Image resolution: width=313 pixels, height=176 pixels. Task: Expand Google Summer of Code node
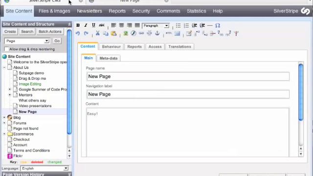coord(10,89)
